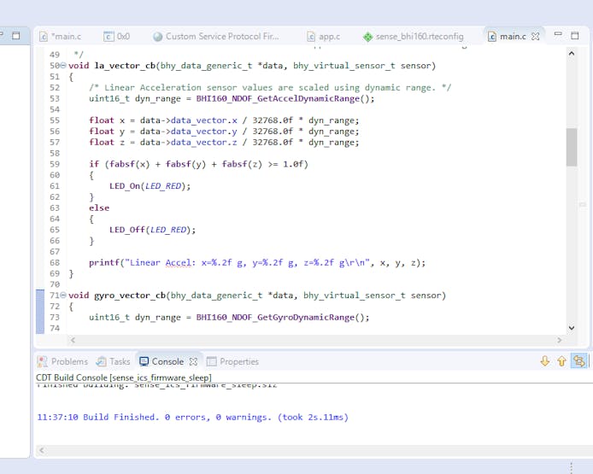Maximize the editor area icon
This screenshot has height=474, width=593.
click(574, 35)
